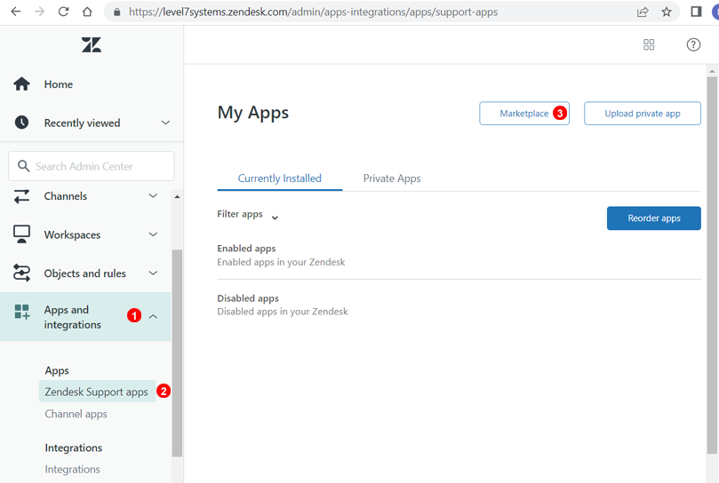The width and height of the screenshot is (719, 483).
Task: Expand the Objects and rules chevron
Action: pyautogui.click(x=153, y=273)
